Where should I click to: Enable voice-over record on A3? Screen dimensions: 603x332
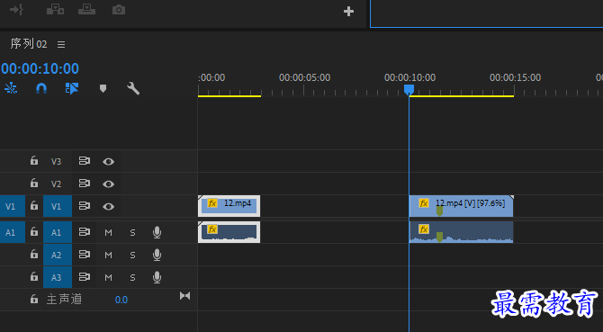click(x=157, y=277)
